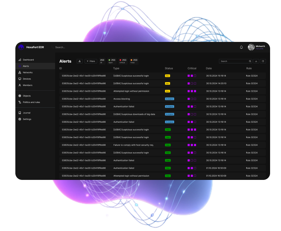This screenshot has height=231, width=281.
Task: Select the Open alerts filter chip
Action: [x=112, y=61]
